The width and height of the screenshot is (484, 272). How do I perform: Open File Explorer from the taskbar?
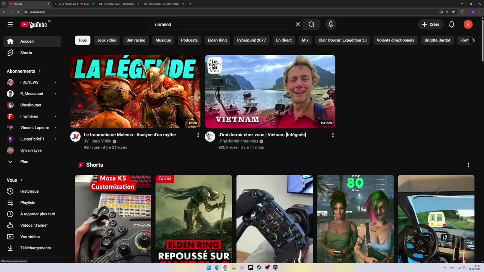click(x=234, y=267)
